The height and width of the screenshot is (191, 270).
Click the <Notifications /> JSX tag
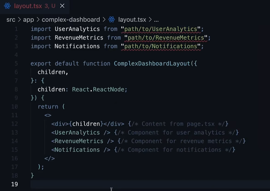(x=81, y=150)
